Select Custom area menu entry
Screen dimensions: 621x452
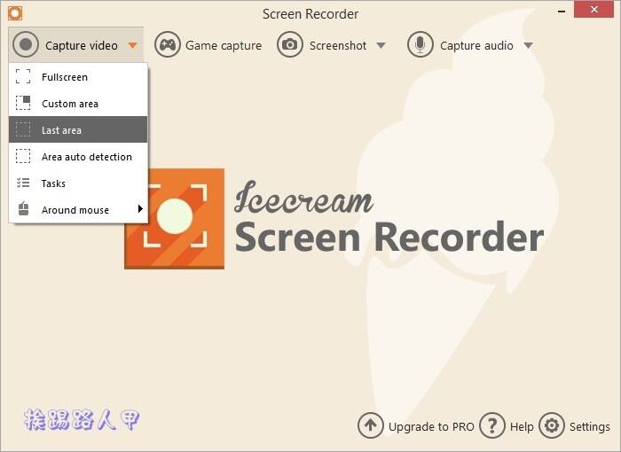point(78,103)
